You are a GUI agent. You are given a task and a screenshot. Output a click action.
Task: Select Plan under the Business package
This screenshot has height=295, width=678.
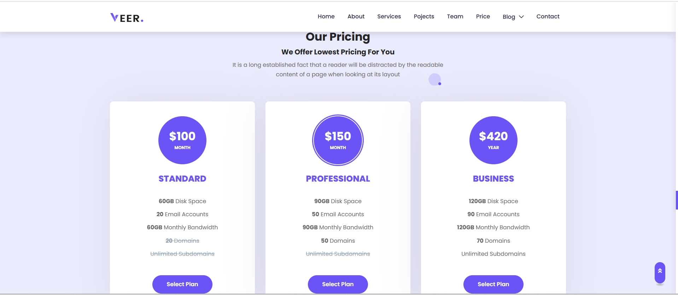(x=493, y=284)
